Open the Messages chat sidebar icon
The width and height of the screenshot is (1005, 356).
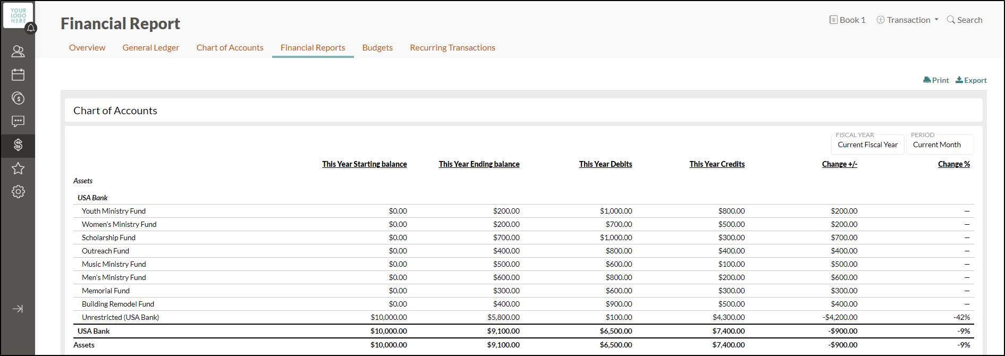coord(18,121)
